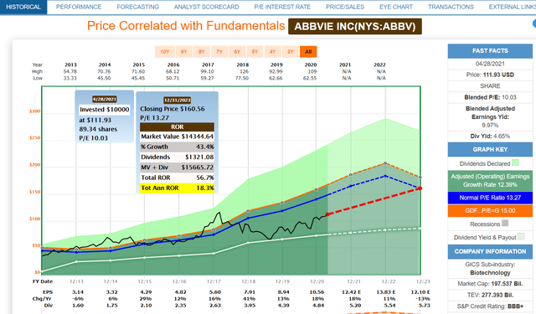This screenshot has height=314, width=536.
Task: Open the P/E Interest Rate tab
Action: coord(282,7)
